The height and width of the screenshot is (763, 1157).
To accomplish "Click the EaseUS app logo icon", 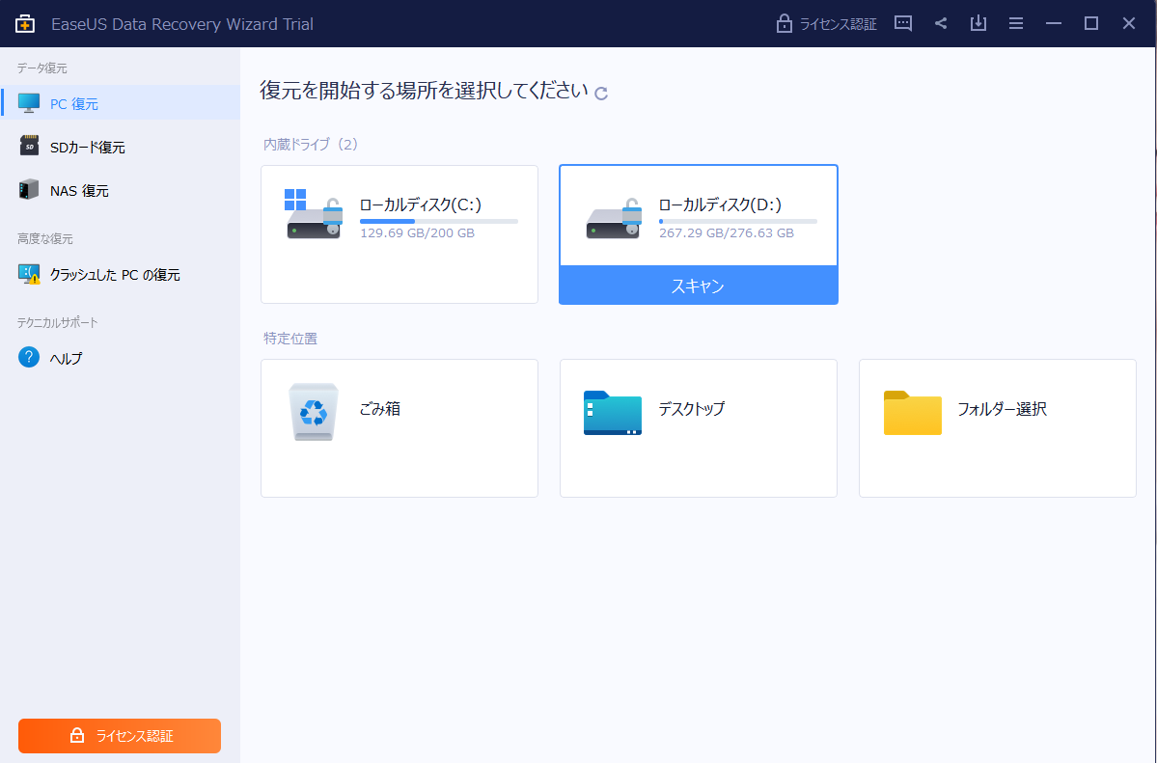I will (x=24, y=23).
